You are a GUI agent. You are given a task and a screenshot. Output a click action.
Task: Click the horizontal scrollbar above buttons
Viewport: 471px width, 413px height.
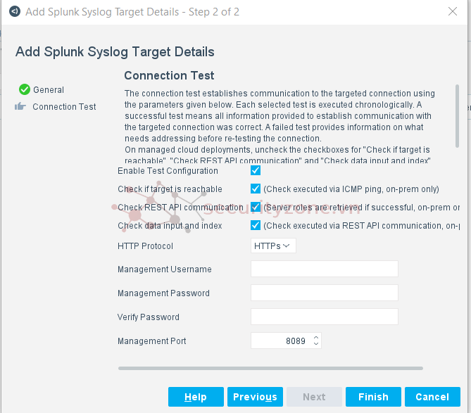click(270, 368)
